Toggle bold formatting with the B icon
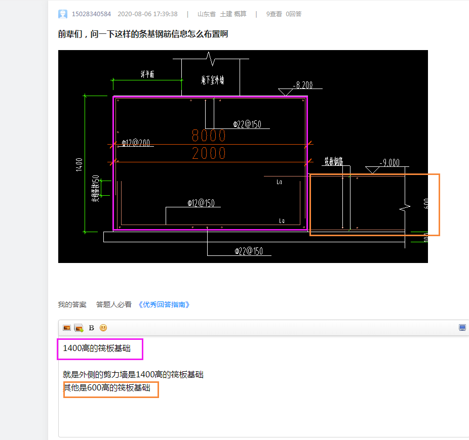 (92, 328)
